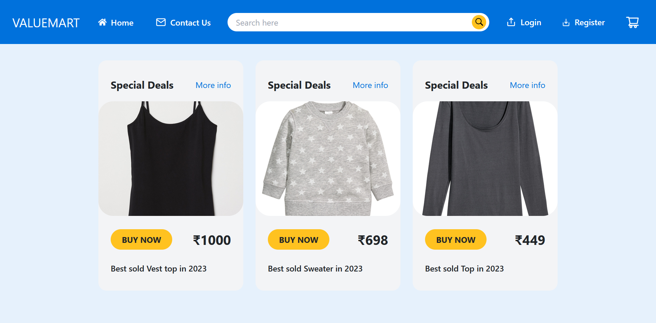656x323 pixels.
Task: Click BUY NOW for the ₹449 Top
Action: click(x=455, y=239)
